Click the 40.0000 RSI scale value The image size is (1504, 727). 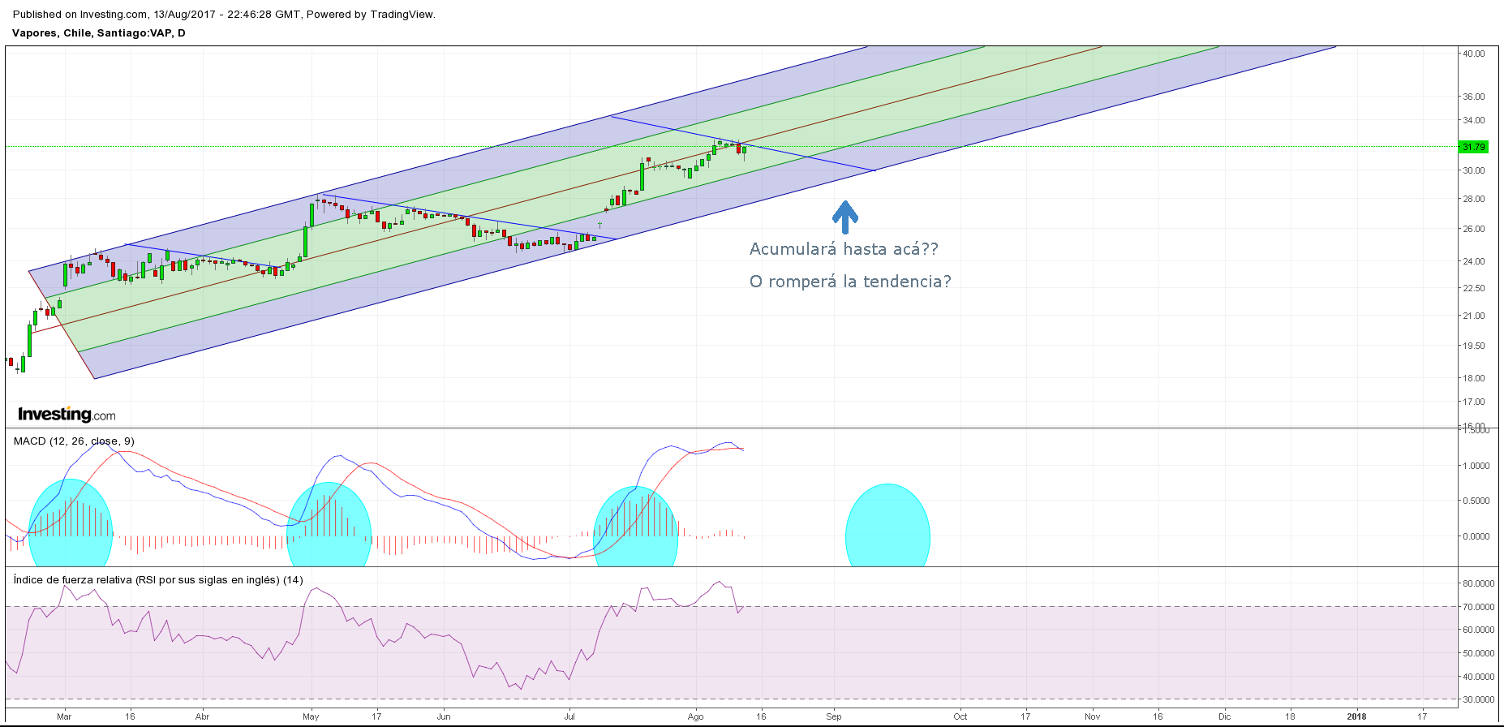(x=1479, y=677)
